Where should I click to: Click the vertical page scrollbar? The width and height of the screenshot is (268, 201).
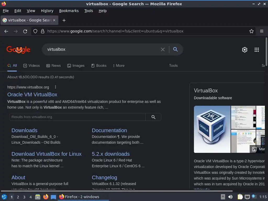coord(266,51)
